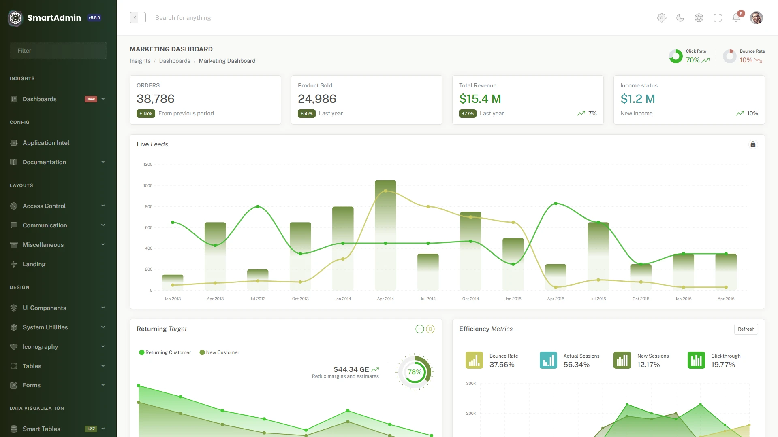Viewport: 778px width, 437px height.
Task: Click the Tables grid icon
Action: pos(14,366)
